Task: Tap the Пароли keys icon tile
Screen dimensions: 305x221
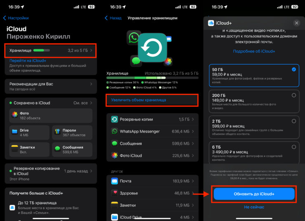Action: (57, 131)
